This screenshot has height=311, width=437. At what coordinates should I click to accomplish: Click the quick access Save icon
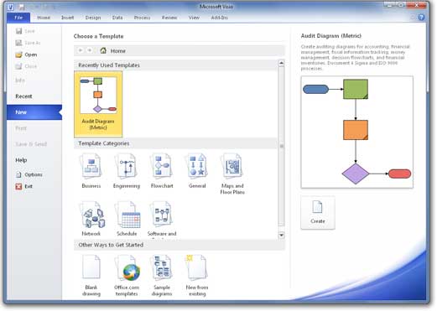21,7
